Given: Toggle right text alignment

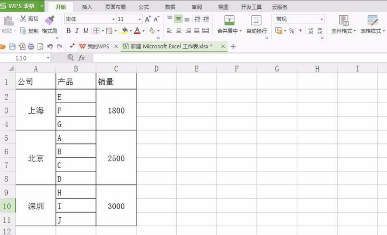Looking at the screenshot, I should click(x=188, y=31).
